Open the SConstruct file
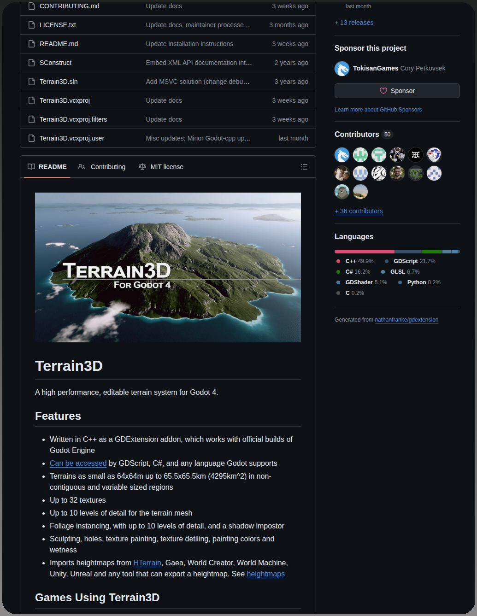The width and height of the screenshot is (477, 616). [x=55, y=63]
